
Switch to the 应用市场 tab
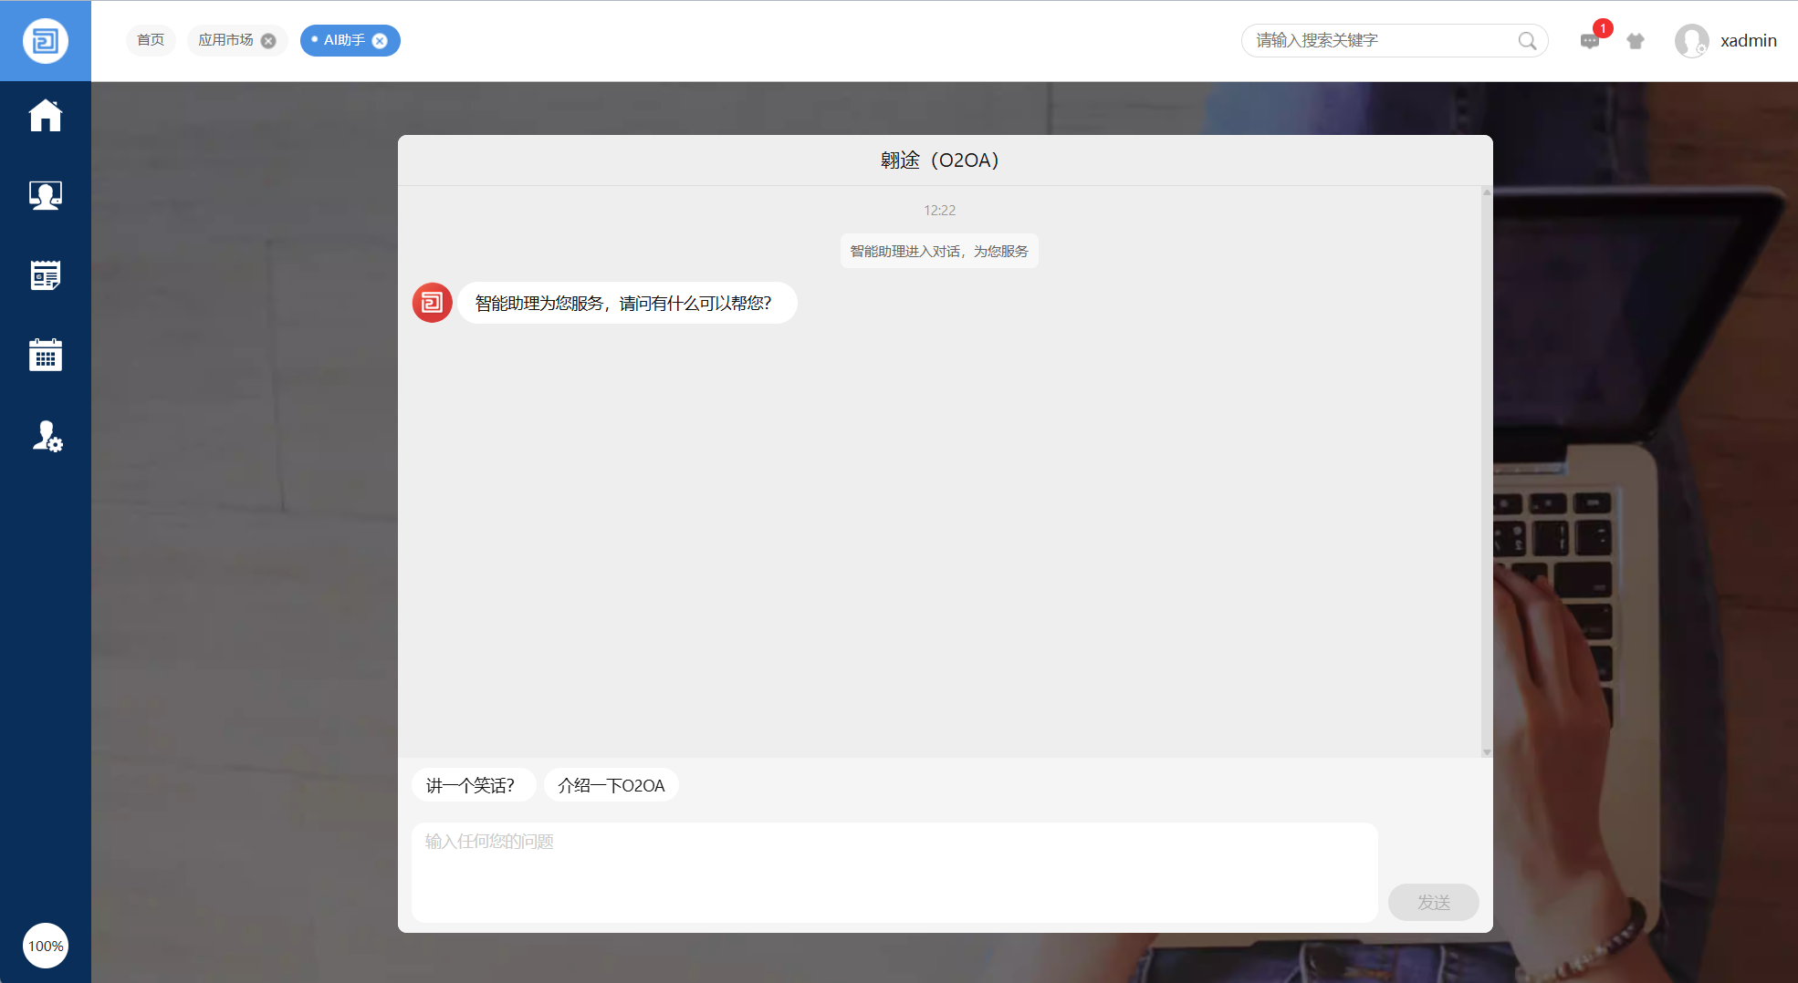(225, 40)
